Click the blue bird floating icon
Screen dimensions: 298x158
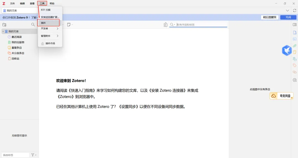(x=287, y=50)
